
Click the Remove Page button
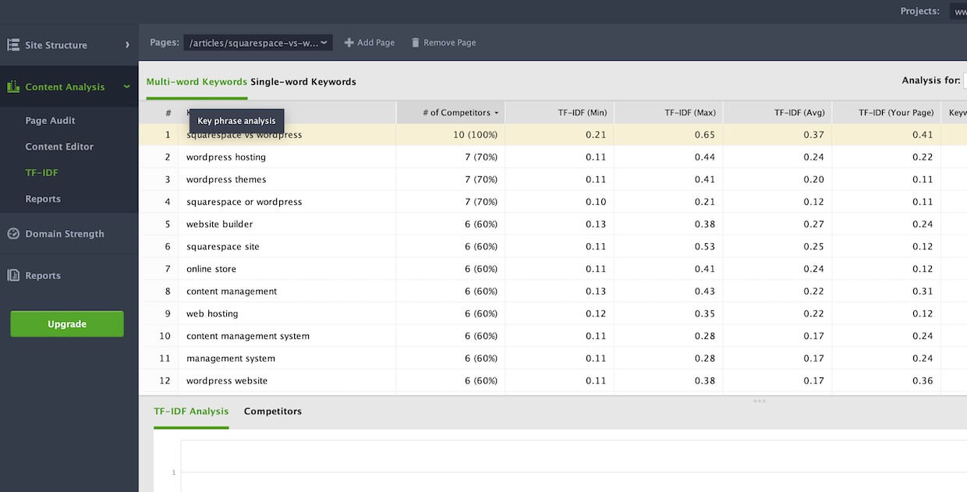click(x=444, y=42)
